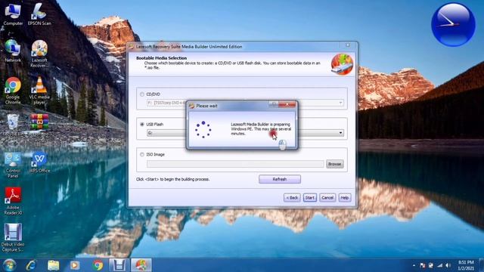Click the Action Center flag tray icon
Viewport: 484px width, 272px height.
click(423, 265)
